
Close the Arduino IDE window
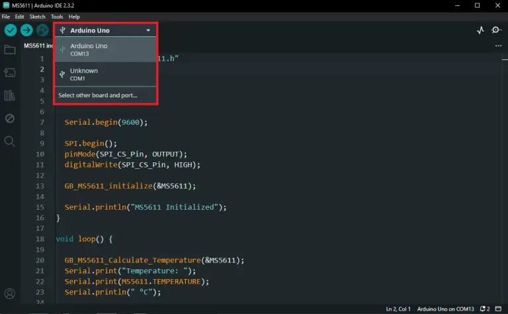coord(497,5)
